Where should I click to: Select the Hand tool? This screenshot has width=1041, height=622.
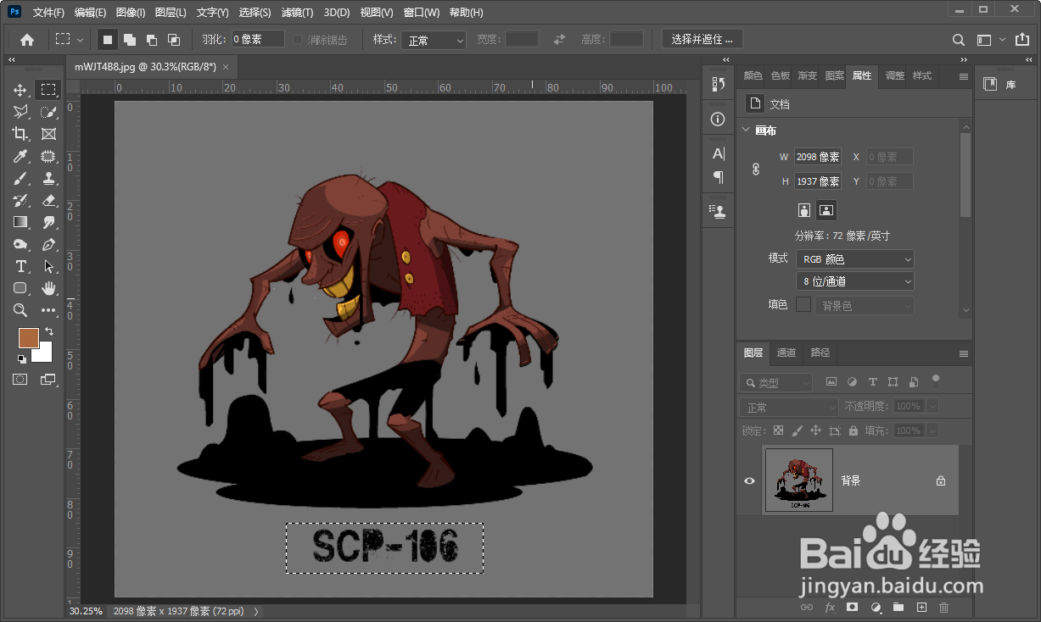[48, 288]
